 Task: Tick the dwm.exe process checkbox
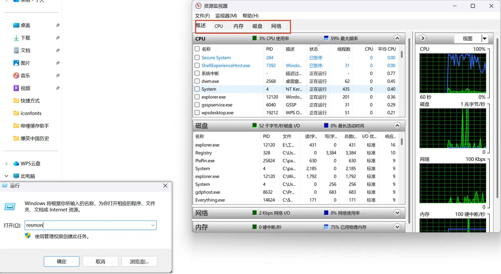tap(197, 81)
